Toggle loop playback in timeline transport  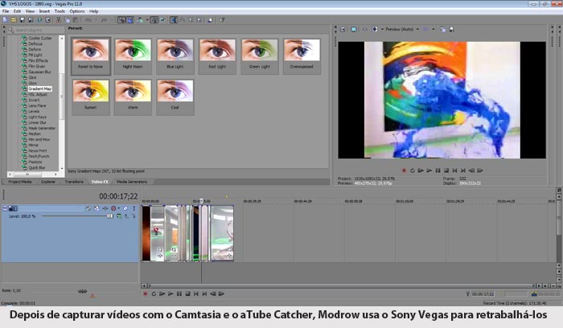(154, 293)
